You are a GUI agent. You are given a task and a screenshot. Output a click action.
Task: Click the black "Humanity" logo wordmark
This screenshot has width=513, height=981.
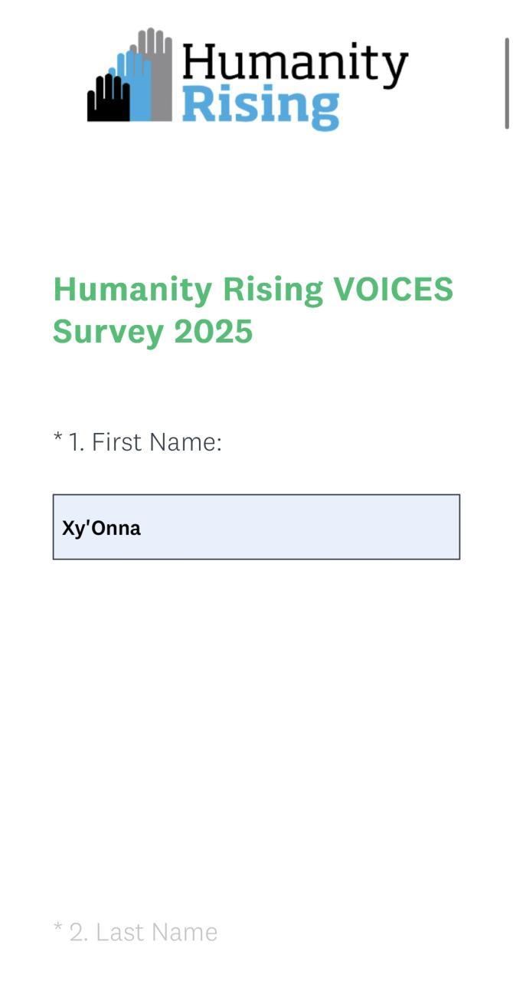(x=295, y=65)
